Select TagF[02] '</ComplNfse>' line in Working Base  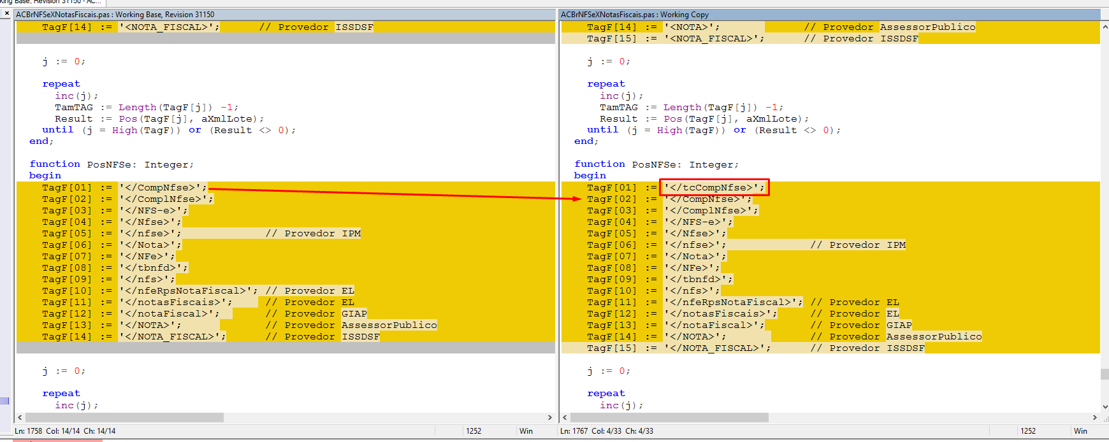(286, 199)
